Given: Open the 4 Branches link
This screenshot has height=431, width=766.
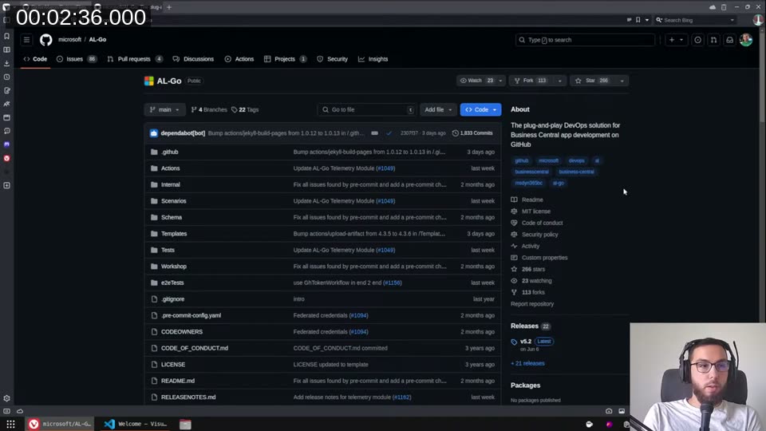Looking at the screenshot, I should pyautogui.click(x=209, y=110).
